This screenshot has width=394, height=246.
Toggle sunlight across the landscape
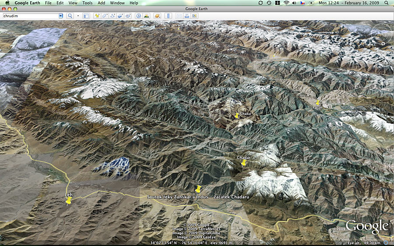tap(146, 16)
